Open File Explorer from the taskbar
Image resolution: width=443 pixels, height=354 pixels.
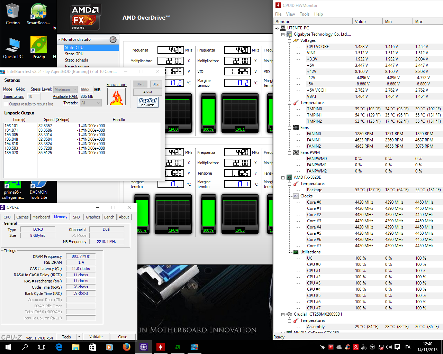(x=75, y=347)
